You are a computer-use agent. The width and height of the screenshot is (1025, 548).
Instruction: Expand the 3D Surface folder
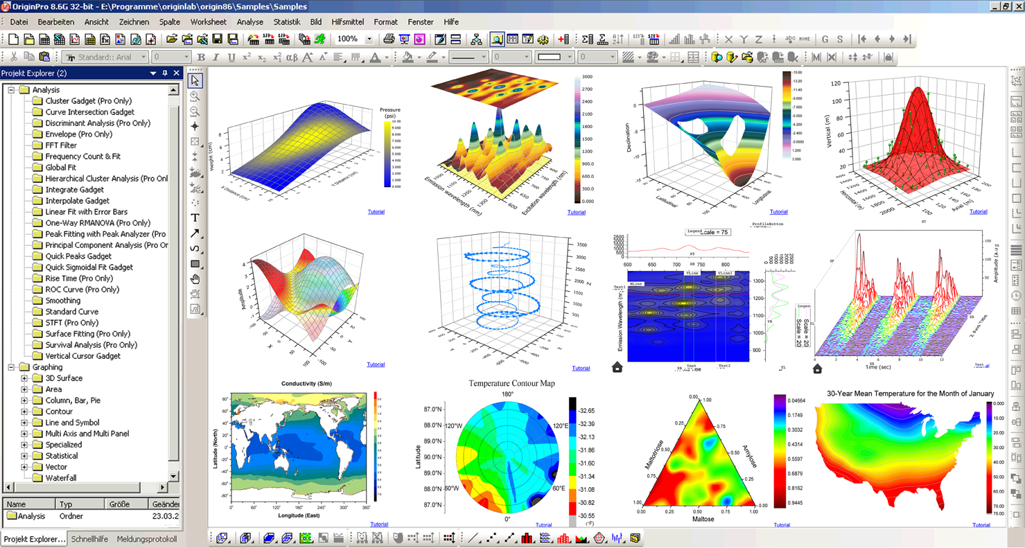click(x=24, y=378)
